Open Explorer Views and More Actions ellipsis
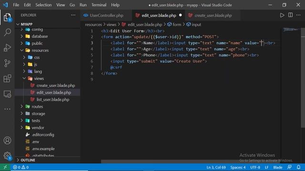305x171 pixels. coord(73,15)
